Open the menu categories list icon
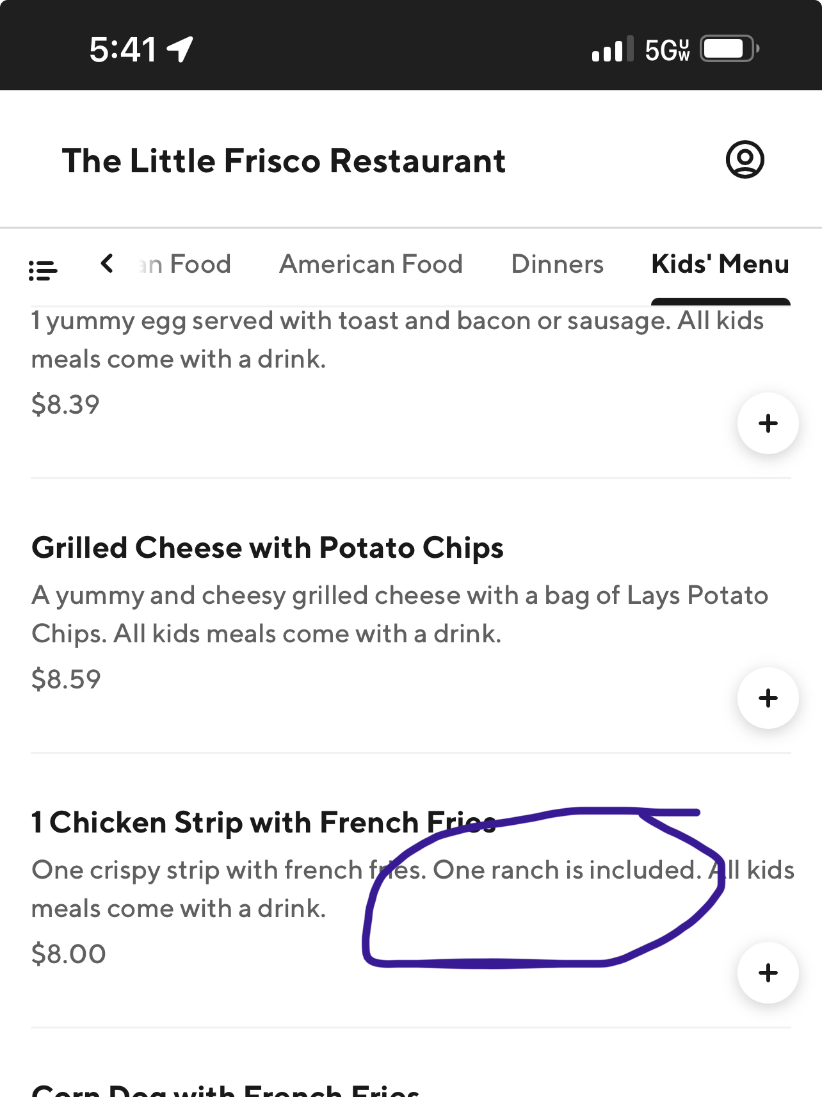Viewport: 822px width, 1097px height. (x=43, y=270)
